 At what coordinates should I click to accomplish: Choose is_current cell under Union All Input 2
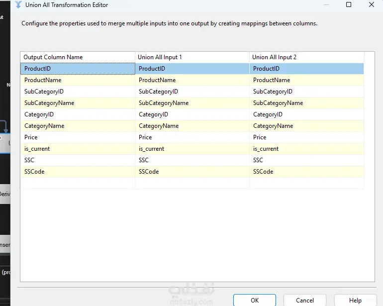[x=307, y=149]
